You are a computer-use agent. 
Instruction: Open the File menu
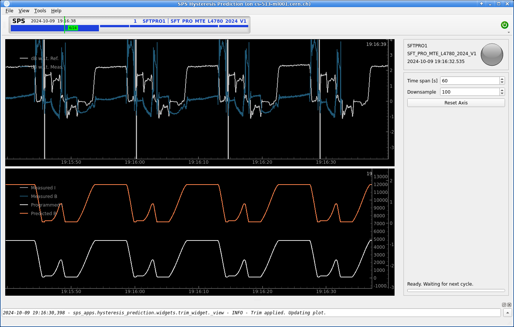point(9,11)
